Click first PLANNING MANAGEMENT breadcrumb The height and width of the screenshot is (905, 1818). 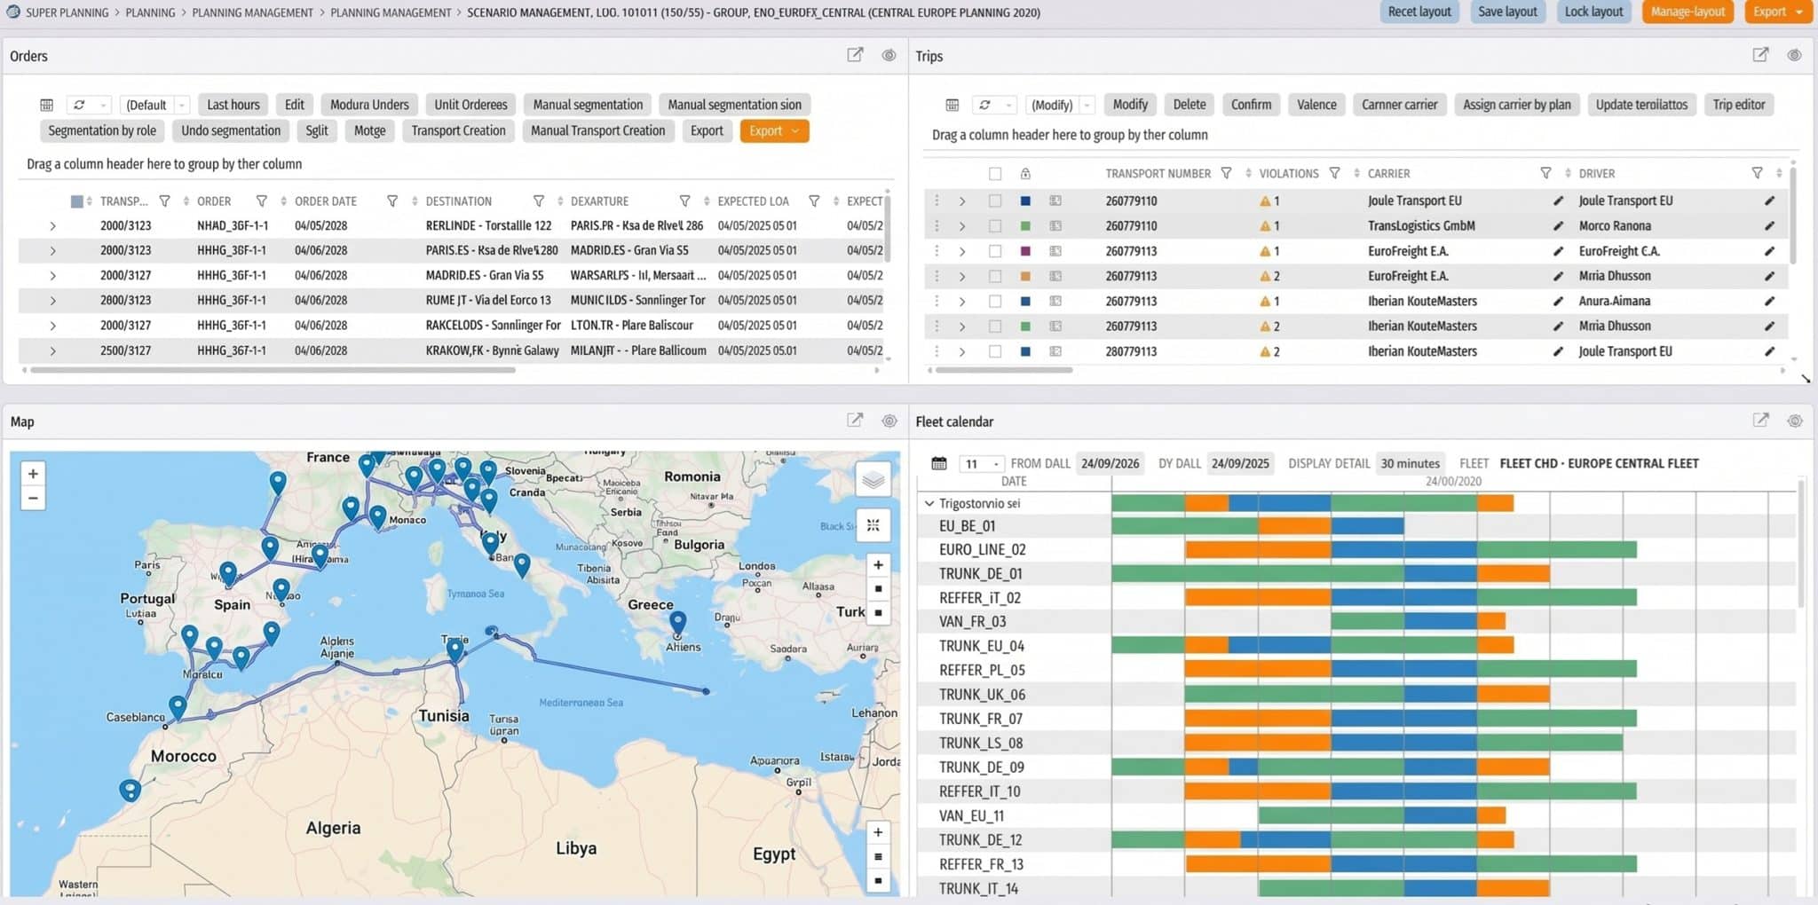252,12
